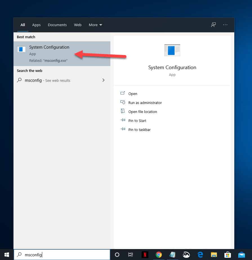Open Task View on the taskbar
This screenshot has height=260, width=252.
(x=131, y=255)
